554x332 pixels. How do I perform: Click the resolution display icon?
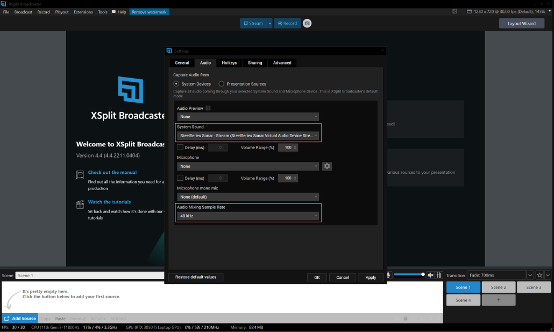(x=469, y=11)
